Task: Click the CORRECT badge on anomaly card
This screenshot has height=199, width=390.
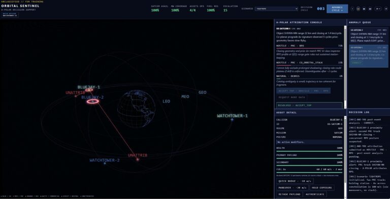Action: (356, 63)
